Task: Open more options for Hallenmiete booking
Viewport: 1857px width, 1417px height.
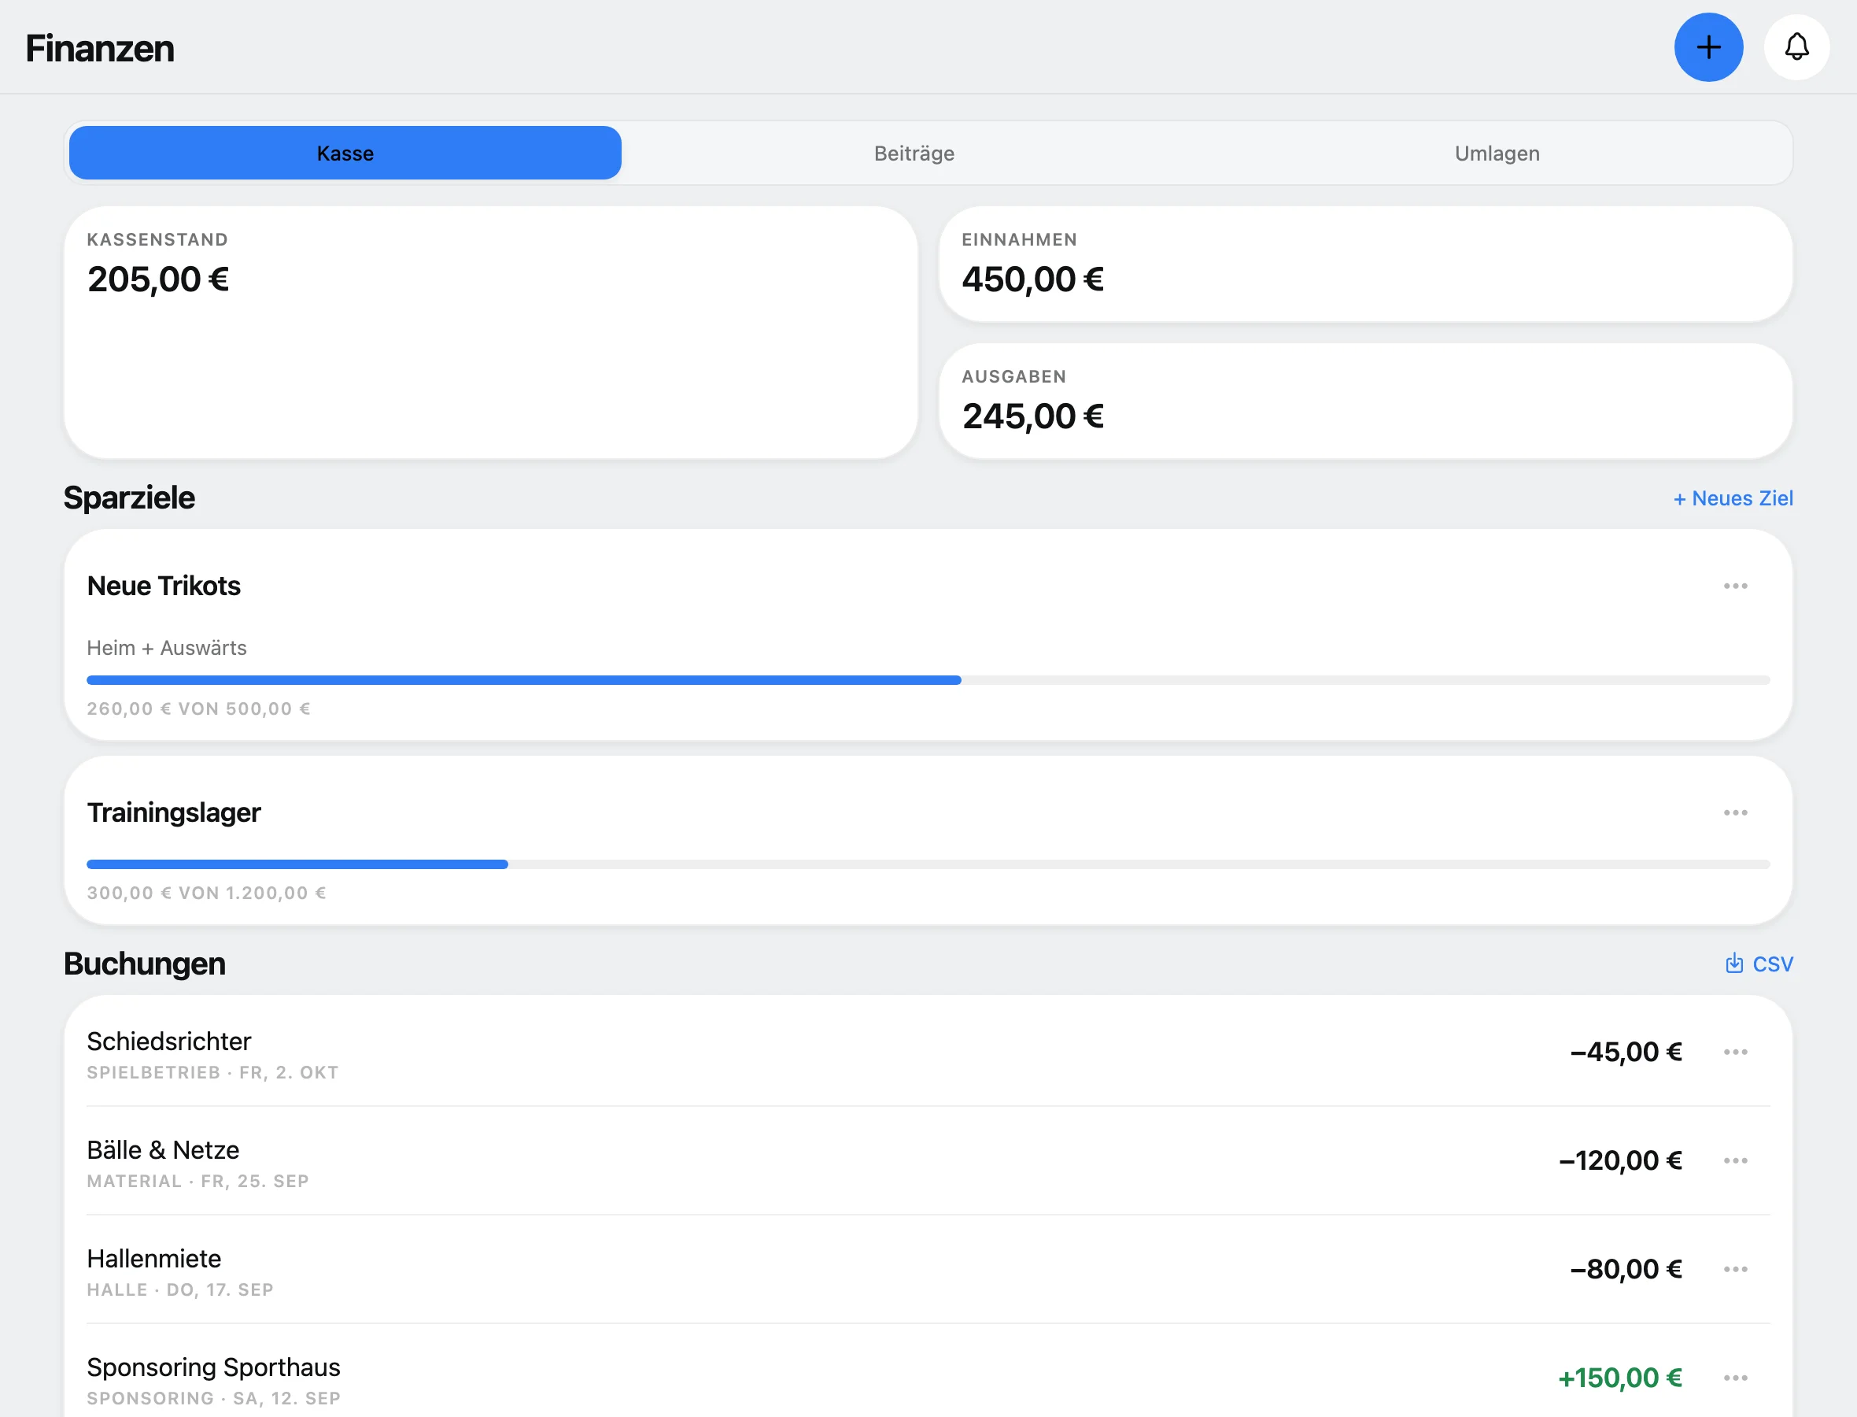Action: tap(1735, 1269)
